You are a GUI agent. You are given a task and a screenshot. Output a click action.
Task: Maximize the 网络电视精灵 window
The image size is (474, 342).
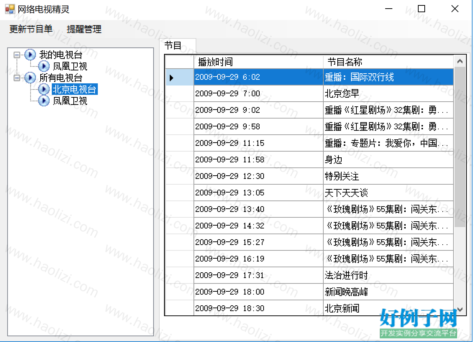[421, 9]
